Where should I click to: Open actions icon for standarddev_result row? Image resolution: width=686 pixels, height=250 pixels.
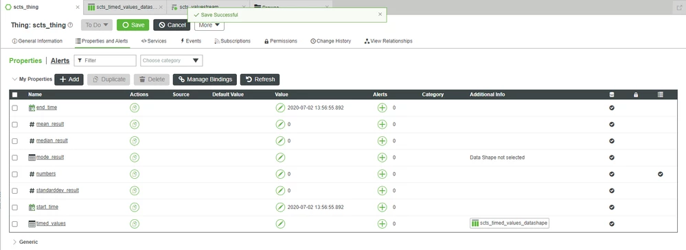(x=135, y=190)
